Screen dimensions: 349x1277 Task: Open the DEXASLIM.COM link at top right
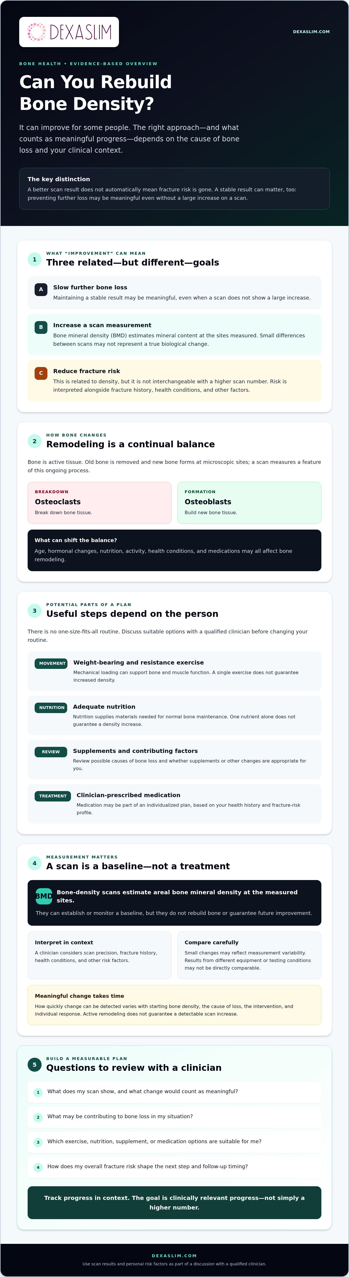311,32
